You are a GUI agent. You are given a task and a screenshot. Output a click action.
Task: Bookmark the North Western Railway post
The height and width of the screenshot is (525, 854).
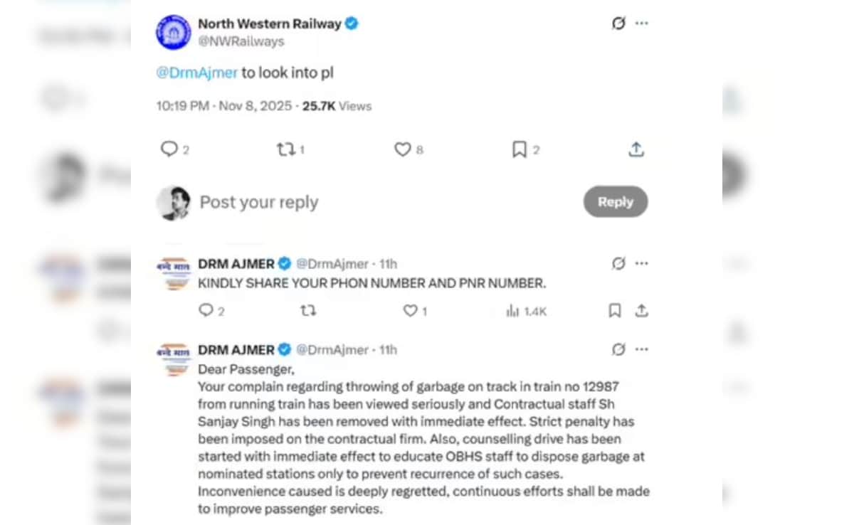tap(518, 149)
